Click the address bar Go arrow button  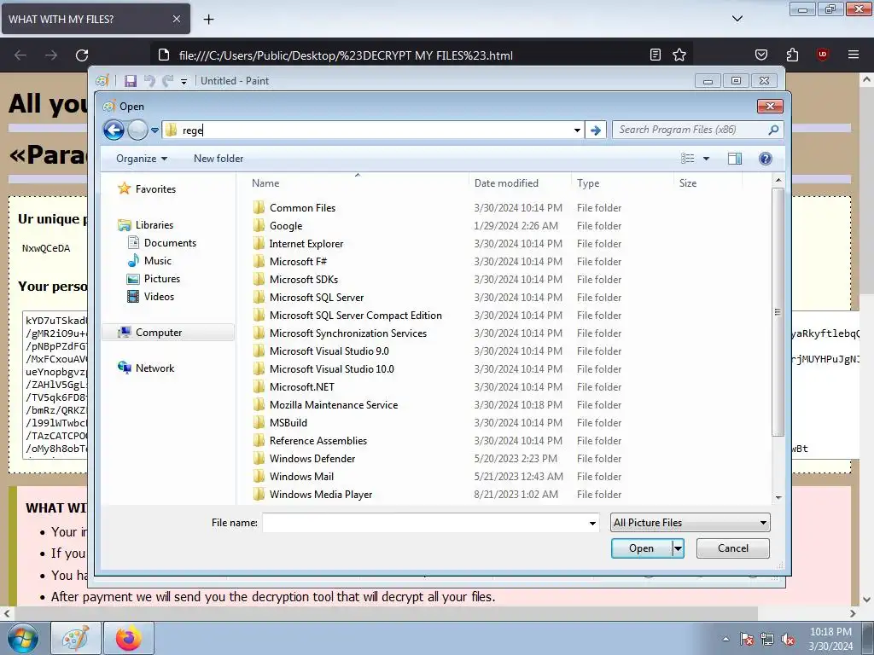(595, 130)
